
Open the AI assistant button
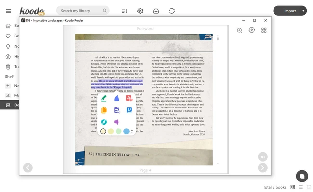click(x=263, y=157)
